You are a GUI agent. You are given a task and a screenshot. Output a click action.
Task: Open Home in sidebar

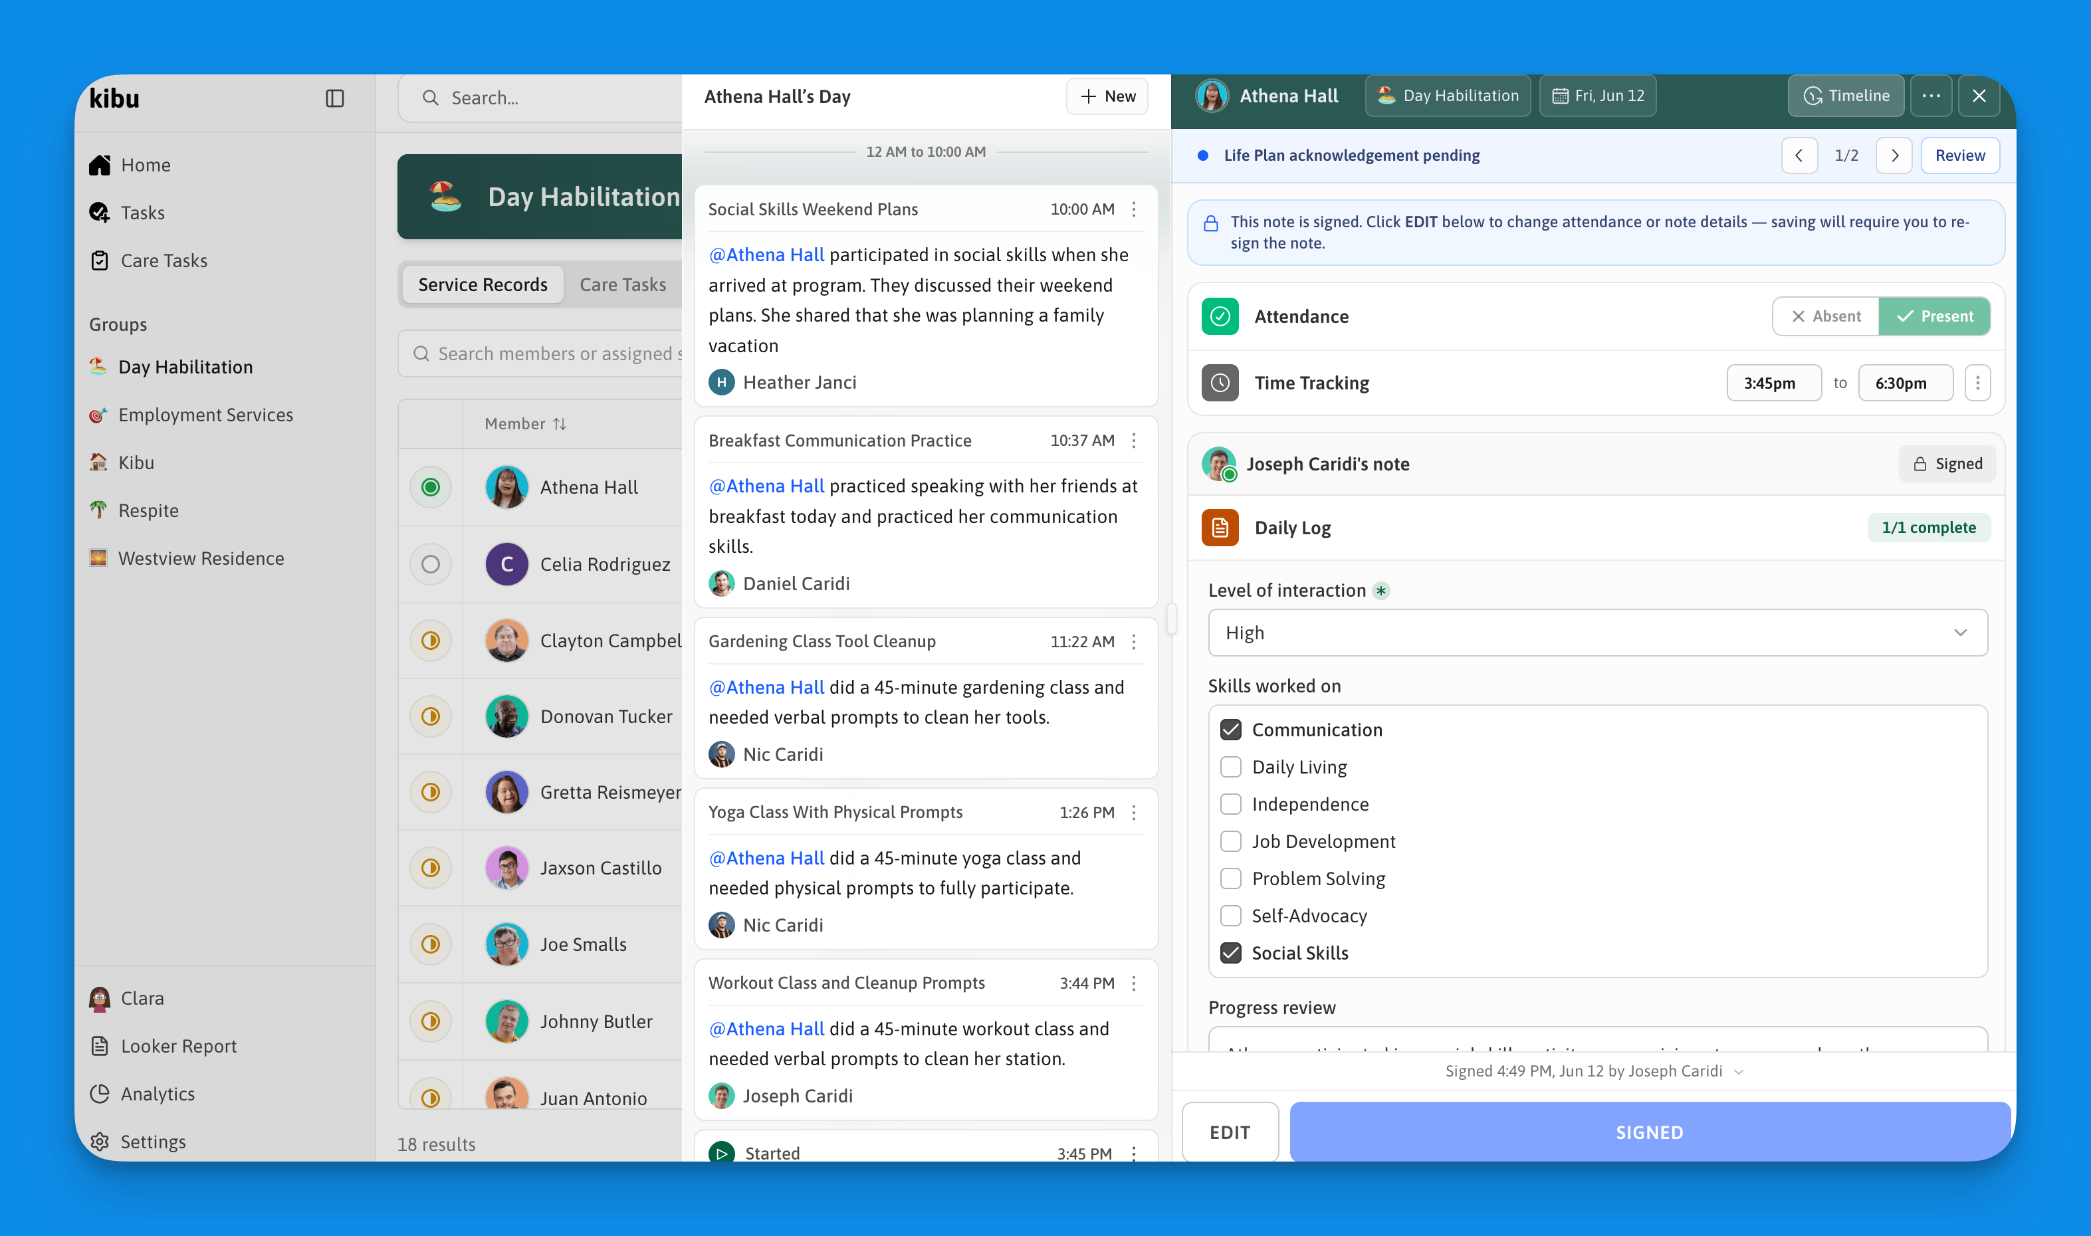coord(130,165)
